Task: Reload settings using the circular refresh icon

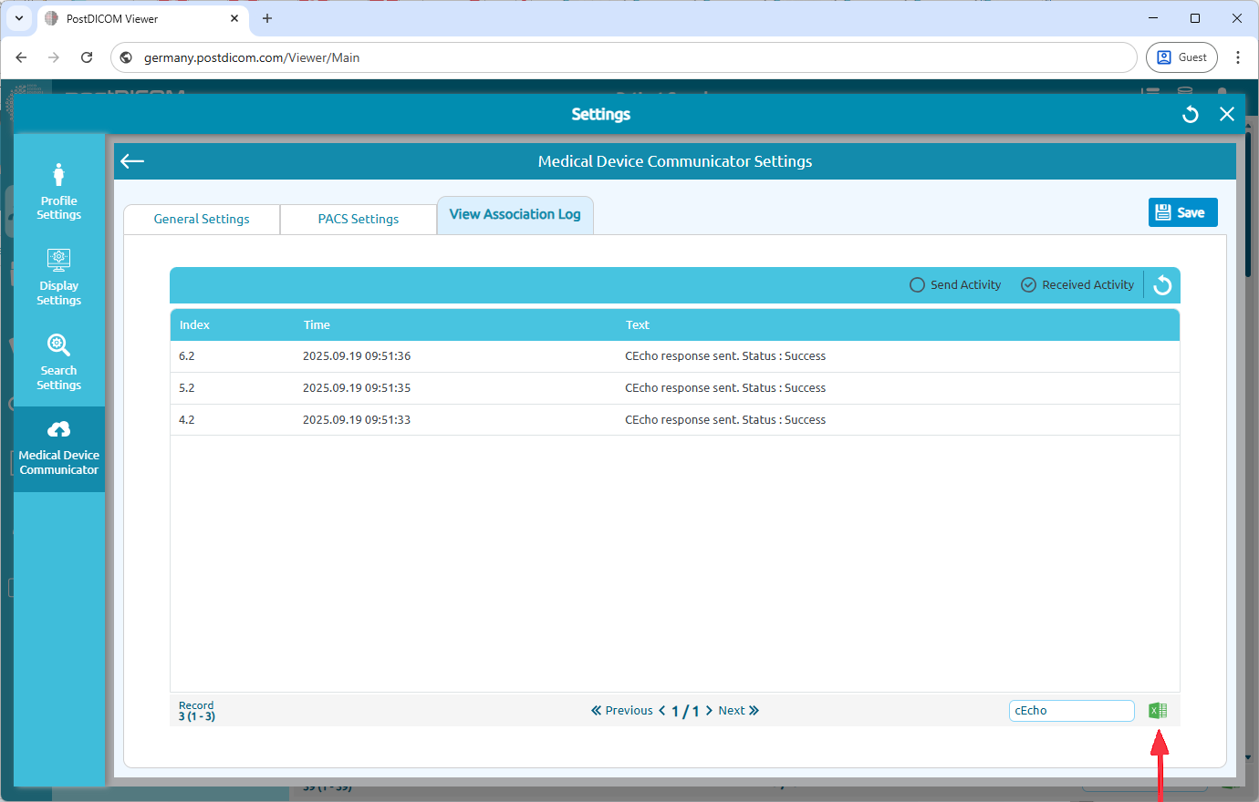Action: click(x=1190, y=114)
